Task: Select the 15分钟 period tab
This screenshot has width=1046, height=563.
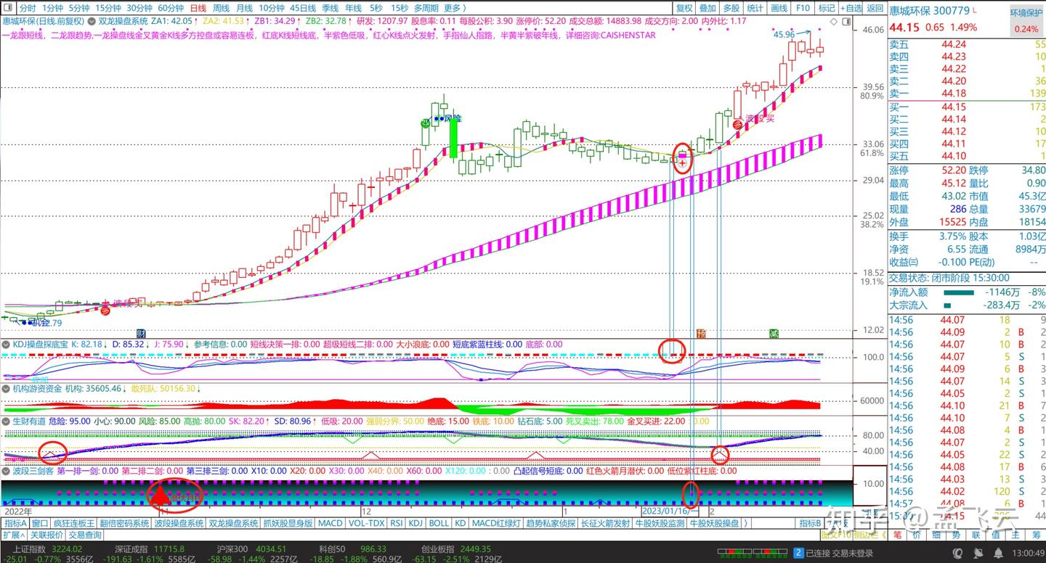Action: 108,8
